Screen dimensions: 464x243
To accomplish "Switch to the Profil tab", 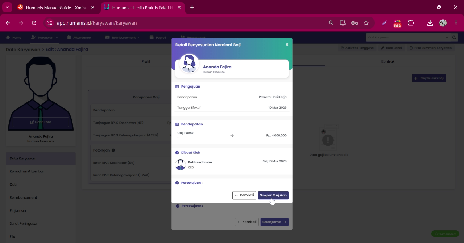I will point(146,61).
